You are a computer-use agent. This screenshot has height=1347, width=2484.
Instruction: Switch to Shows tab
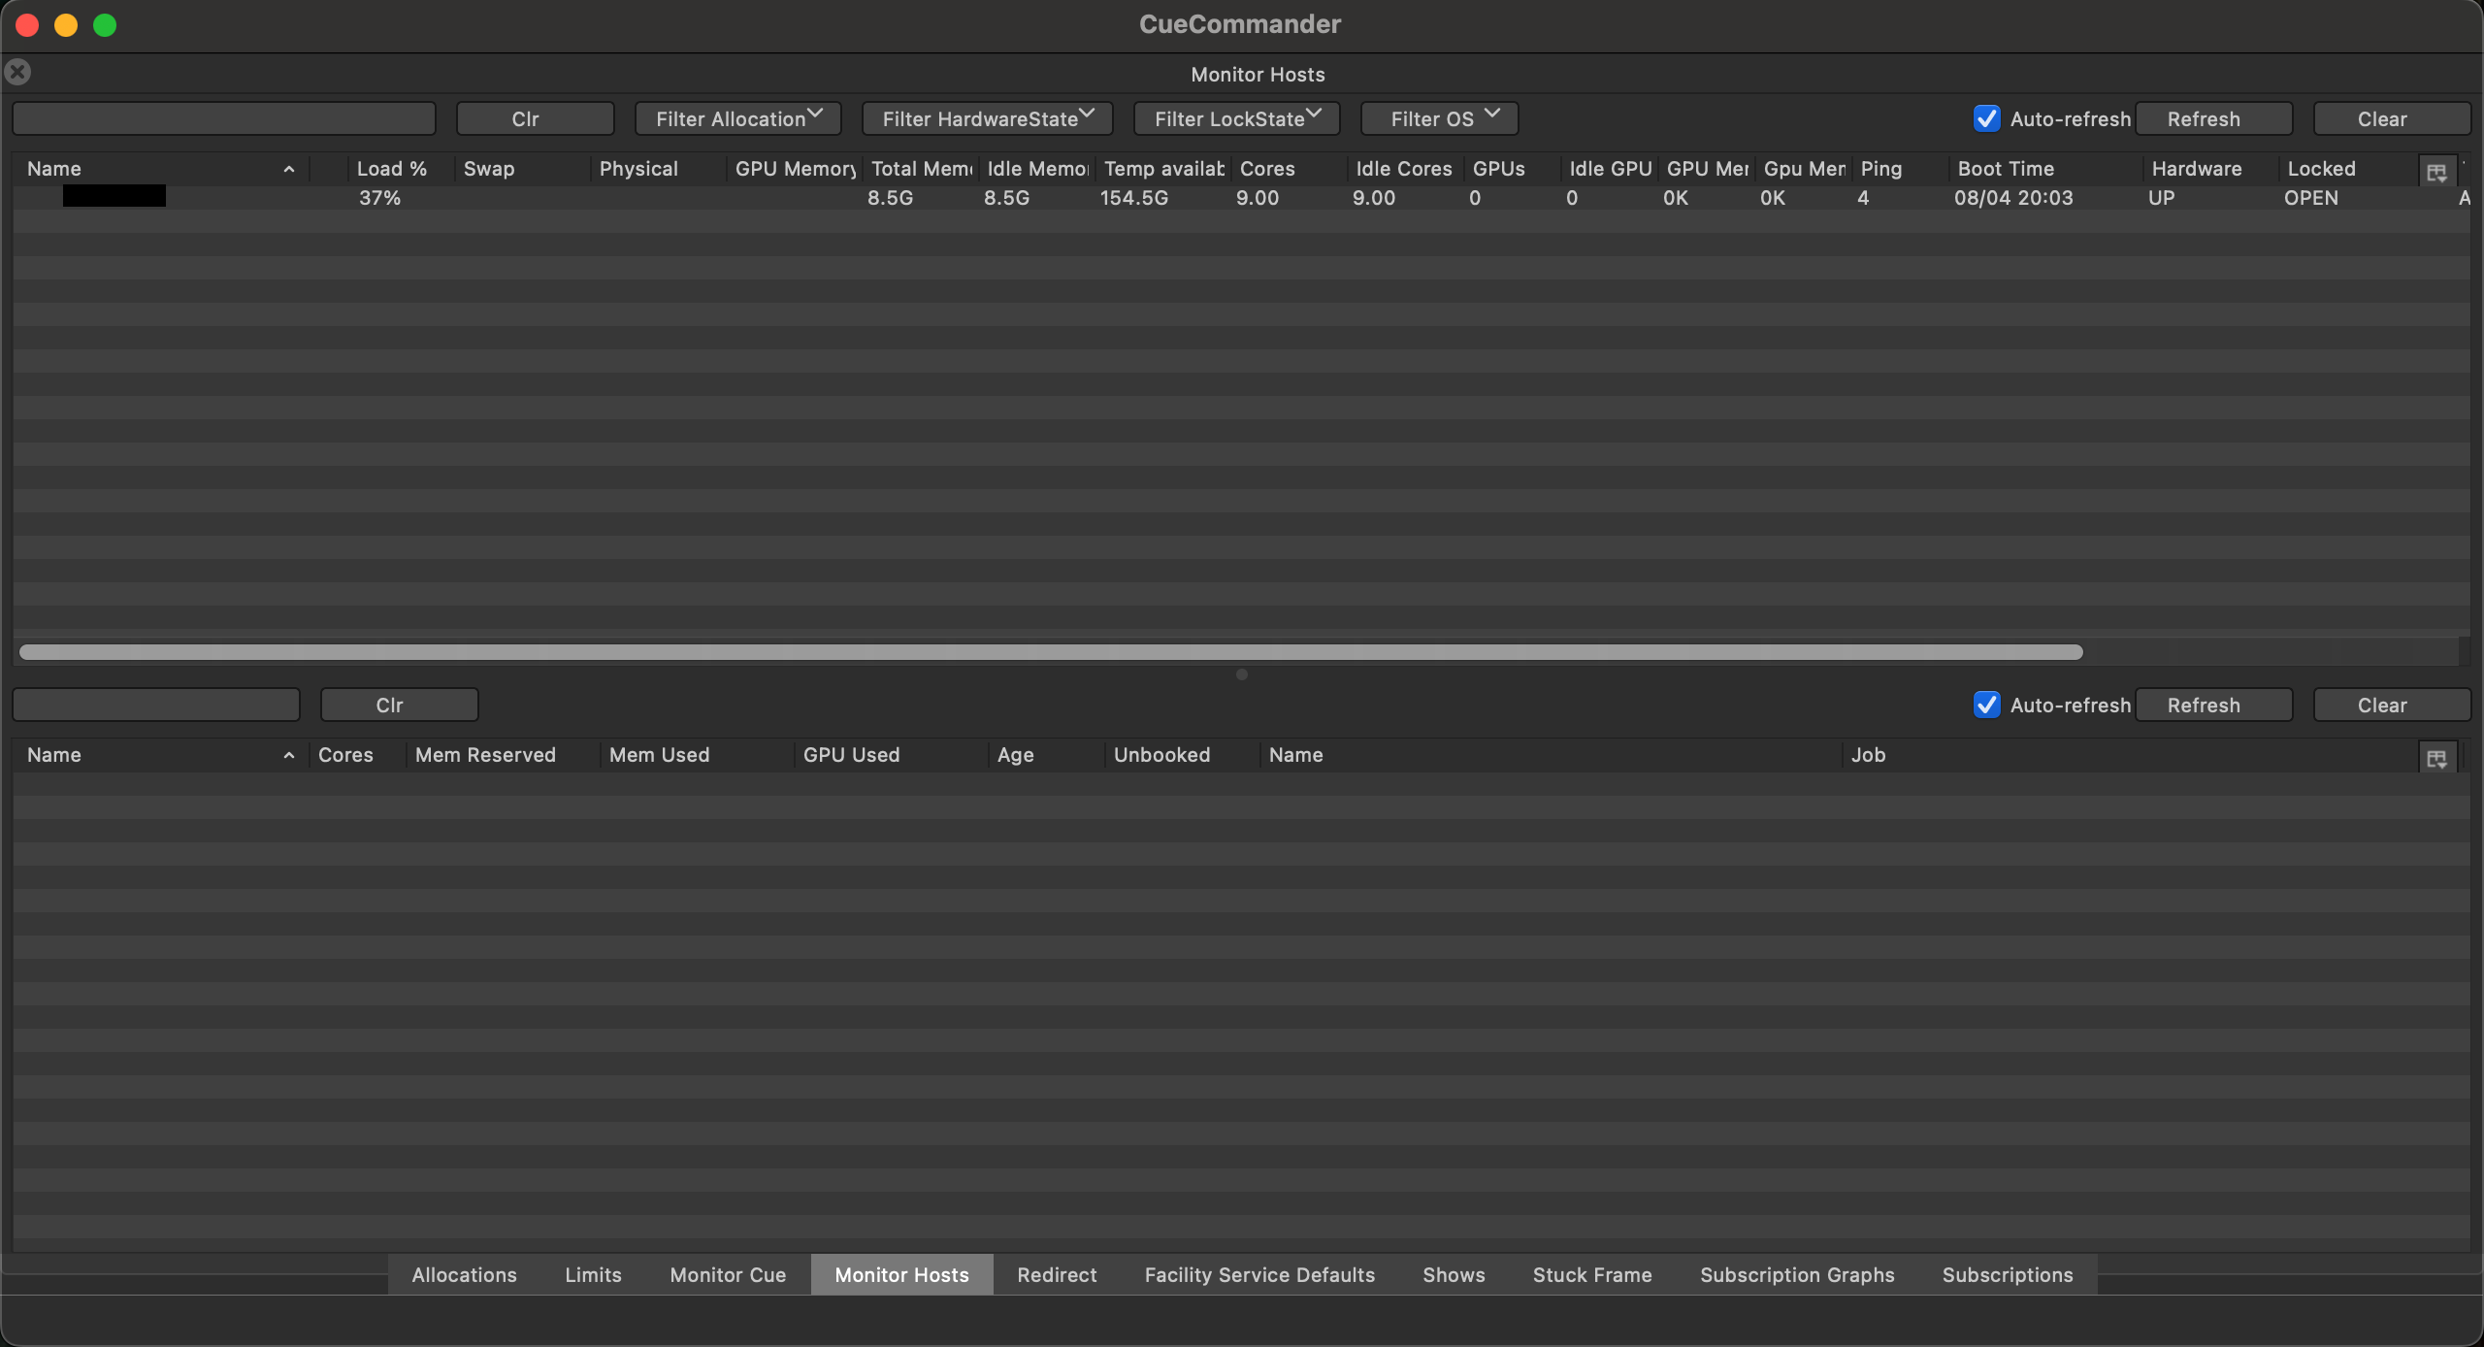1454,1275
